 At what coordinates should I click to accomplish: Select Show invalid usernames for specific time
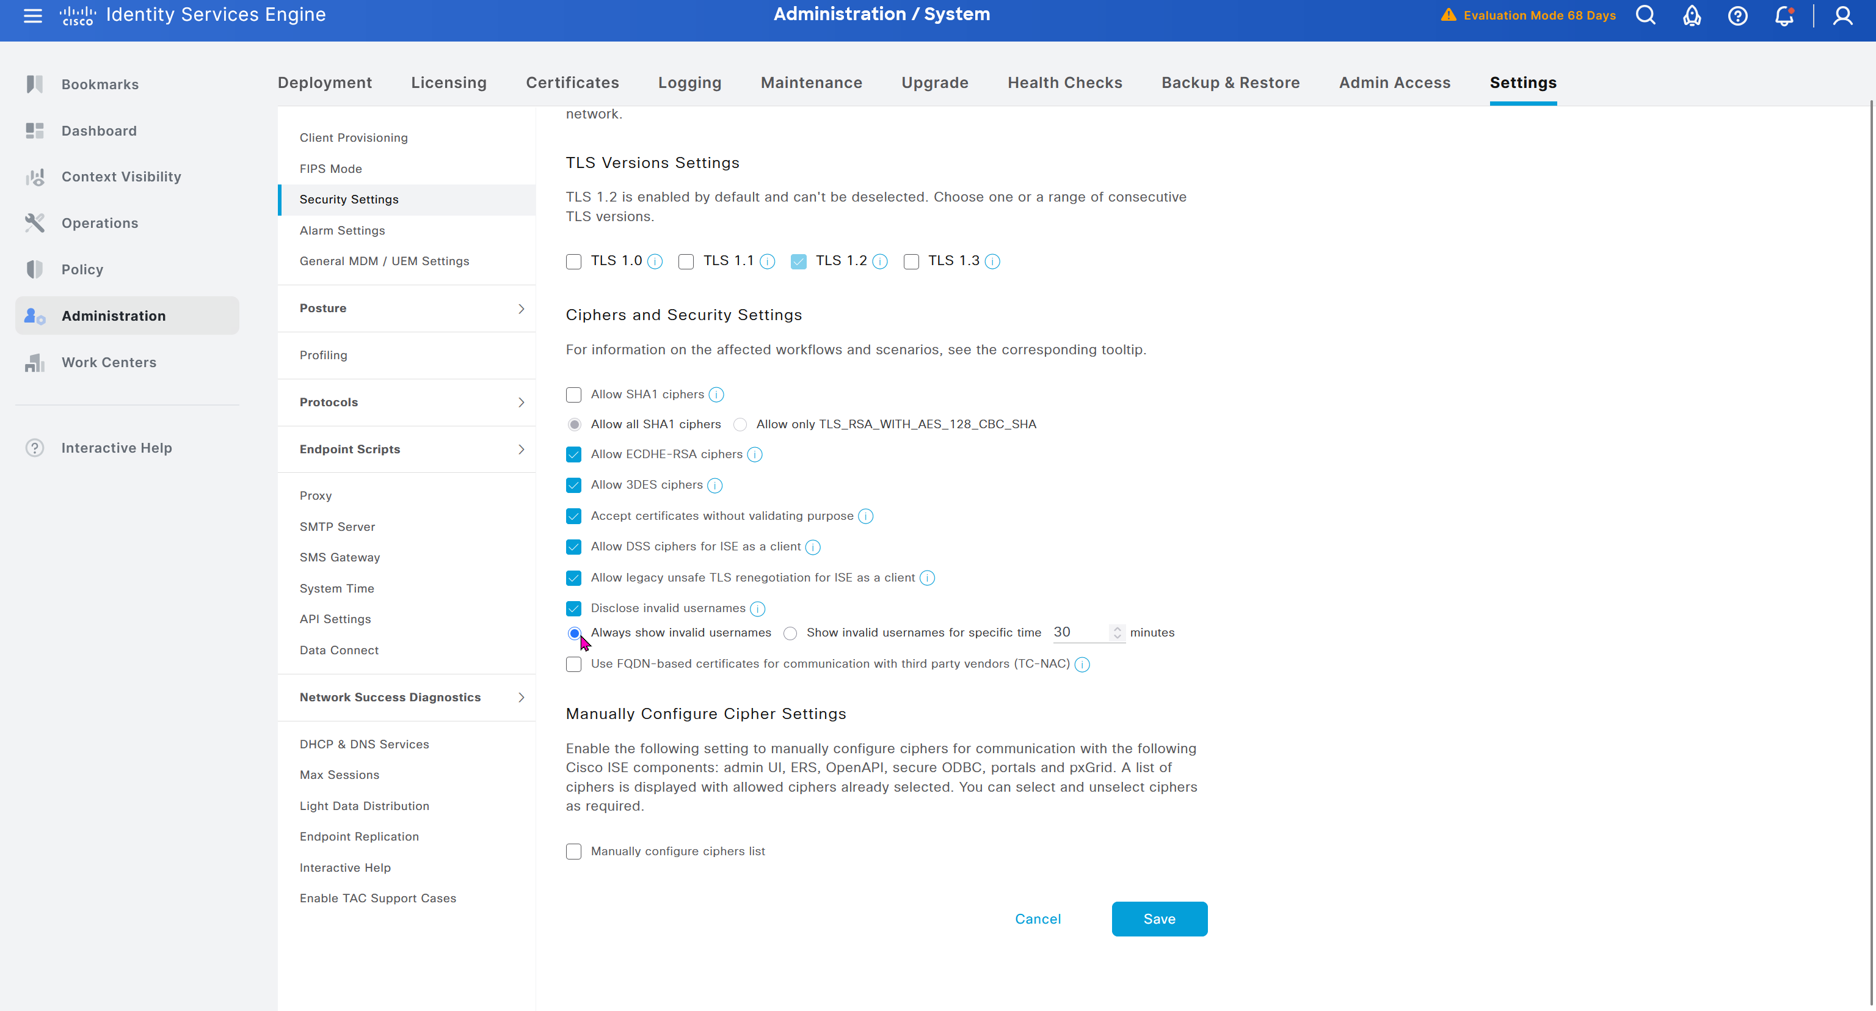click(790, 633)
